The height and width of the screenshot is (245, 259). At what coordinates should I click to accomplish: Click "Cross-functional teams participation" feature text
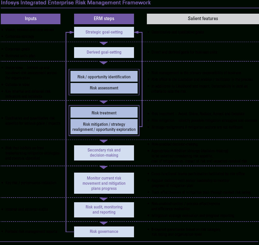pyautogui.click(x=198, y=174)
